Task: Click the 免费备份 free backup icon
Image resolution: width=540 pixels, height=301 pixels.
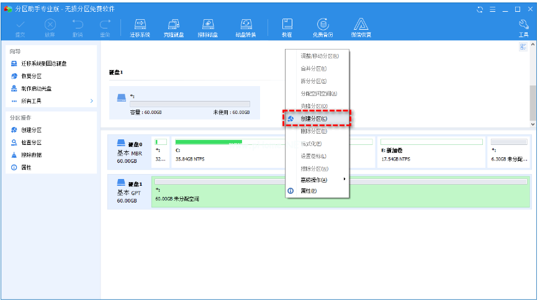Action: coord(323,27)
